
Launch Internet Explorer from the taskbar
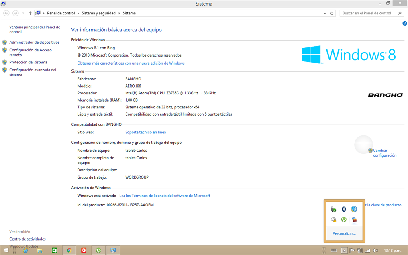click(x=25, y=250)
